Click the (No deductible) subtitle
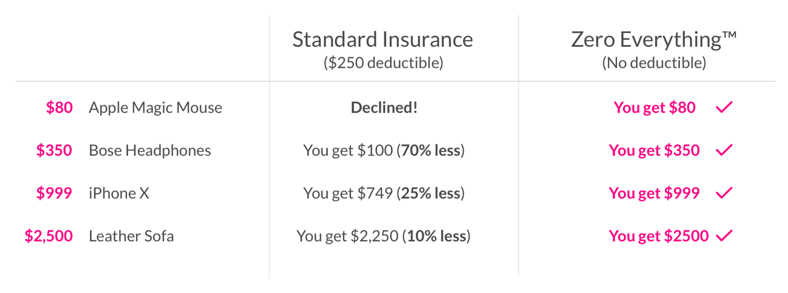Viewport: 788px width, 293px height. tap(654, 63)
